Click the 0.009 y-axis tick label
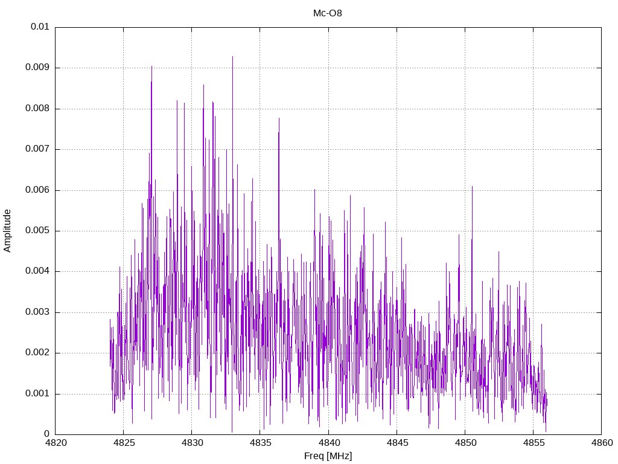 click(37, 68)
